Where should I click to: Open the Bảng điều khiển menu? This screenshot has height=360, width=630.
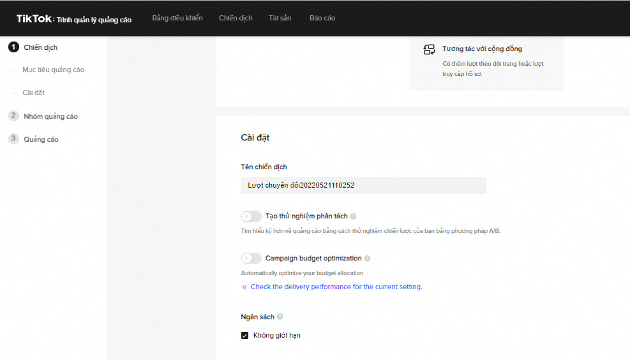177,18
